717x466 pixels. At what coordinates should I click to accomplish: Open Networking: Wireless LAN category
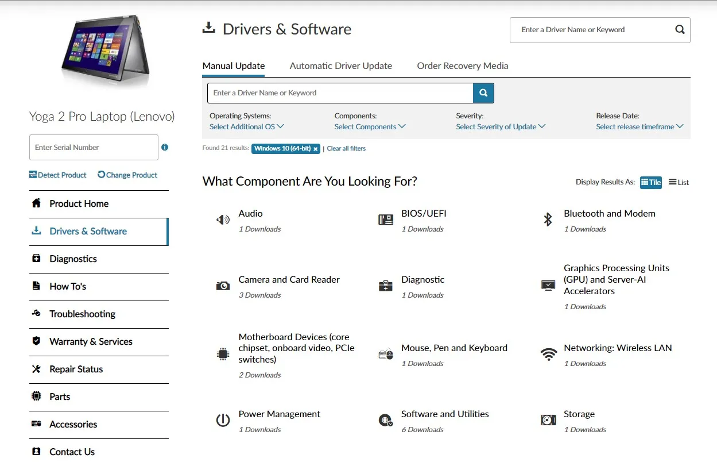click(x=618, y=348)
